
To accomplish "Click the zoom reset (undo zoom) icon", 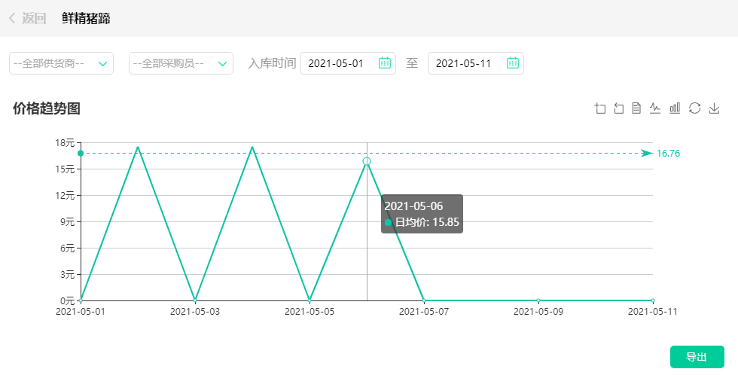I will pyautogui.click(x=619, y=108).
